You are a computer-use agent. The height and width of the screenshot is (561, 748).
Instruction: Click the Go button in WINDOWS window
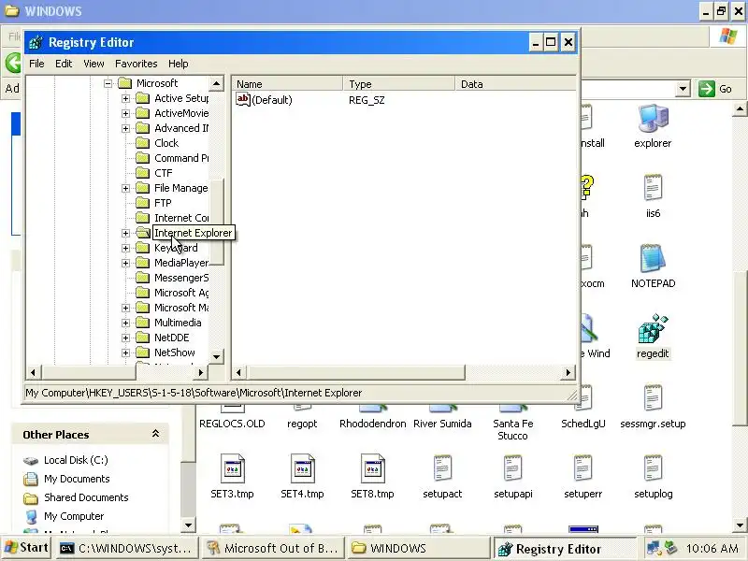tap(714, 89)
